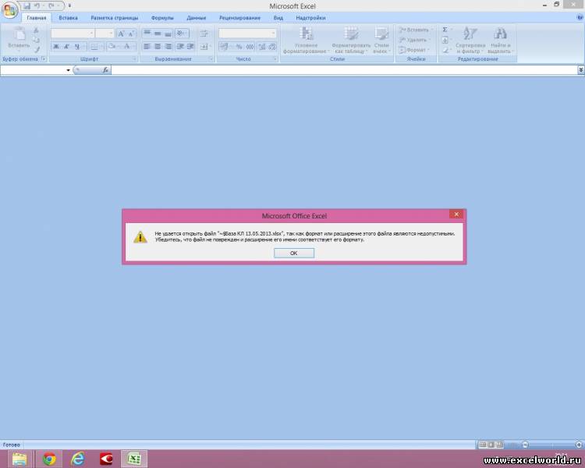This screenshot has height=468, width=585.
Task: Click the fill color bucket
Action: 112,46
